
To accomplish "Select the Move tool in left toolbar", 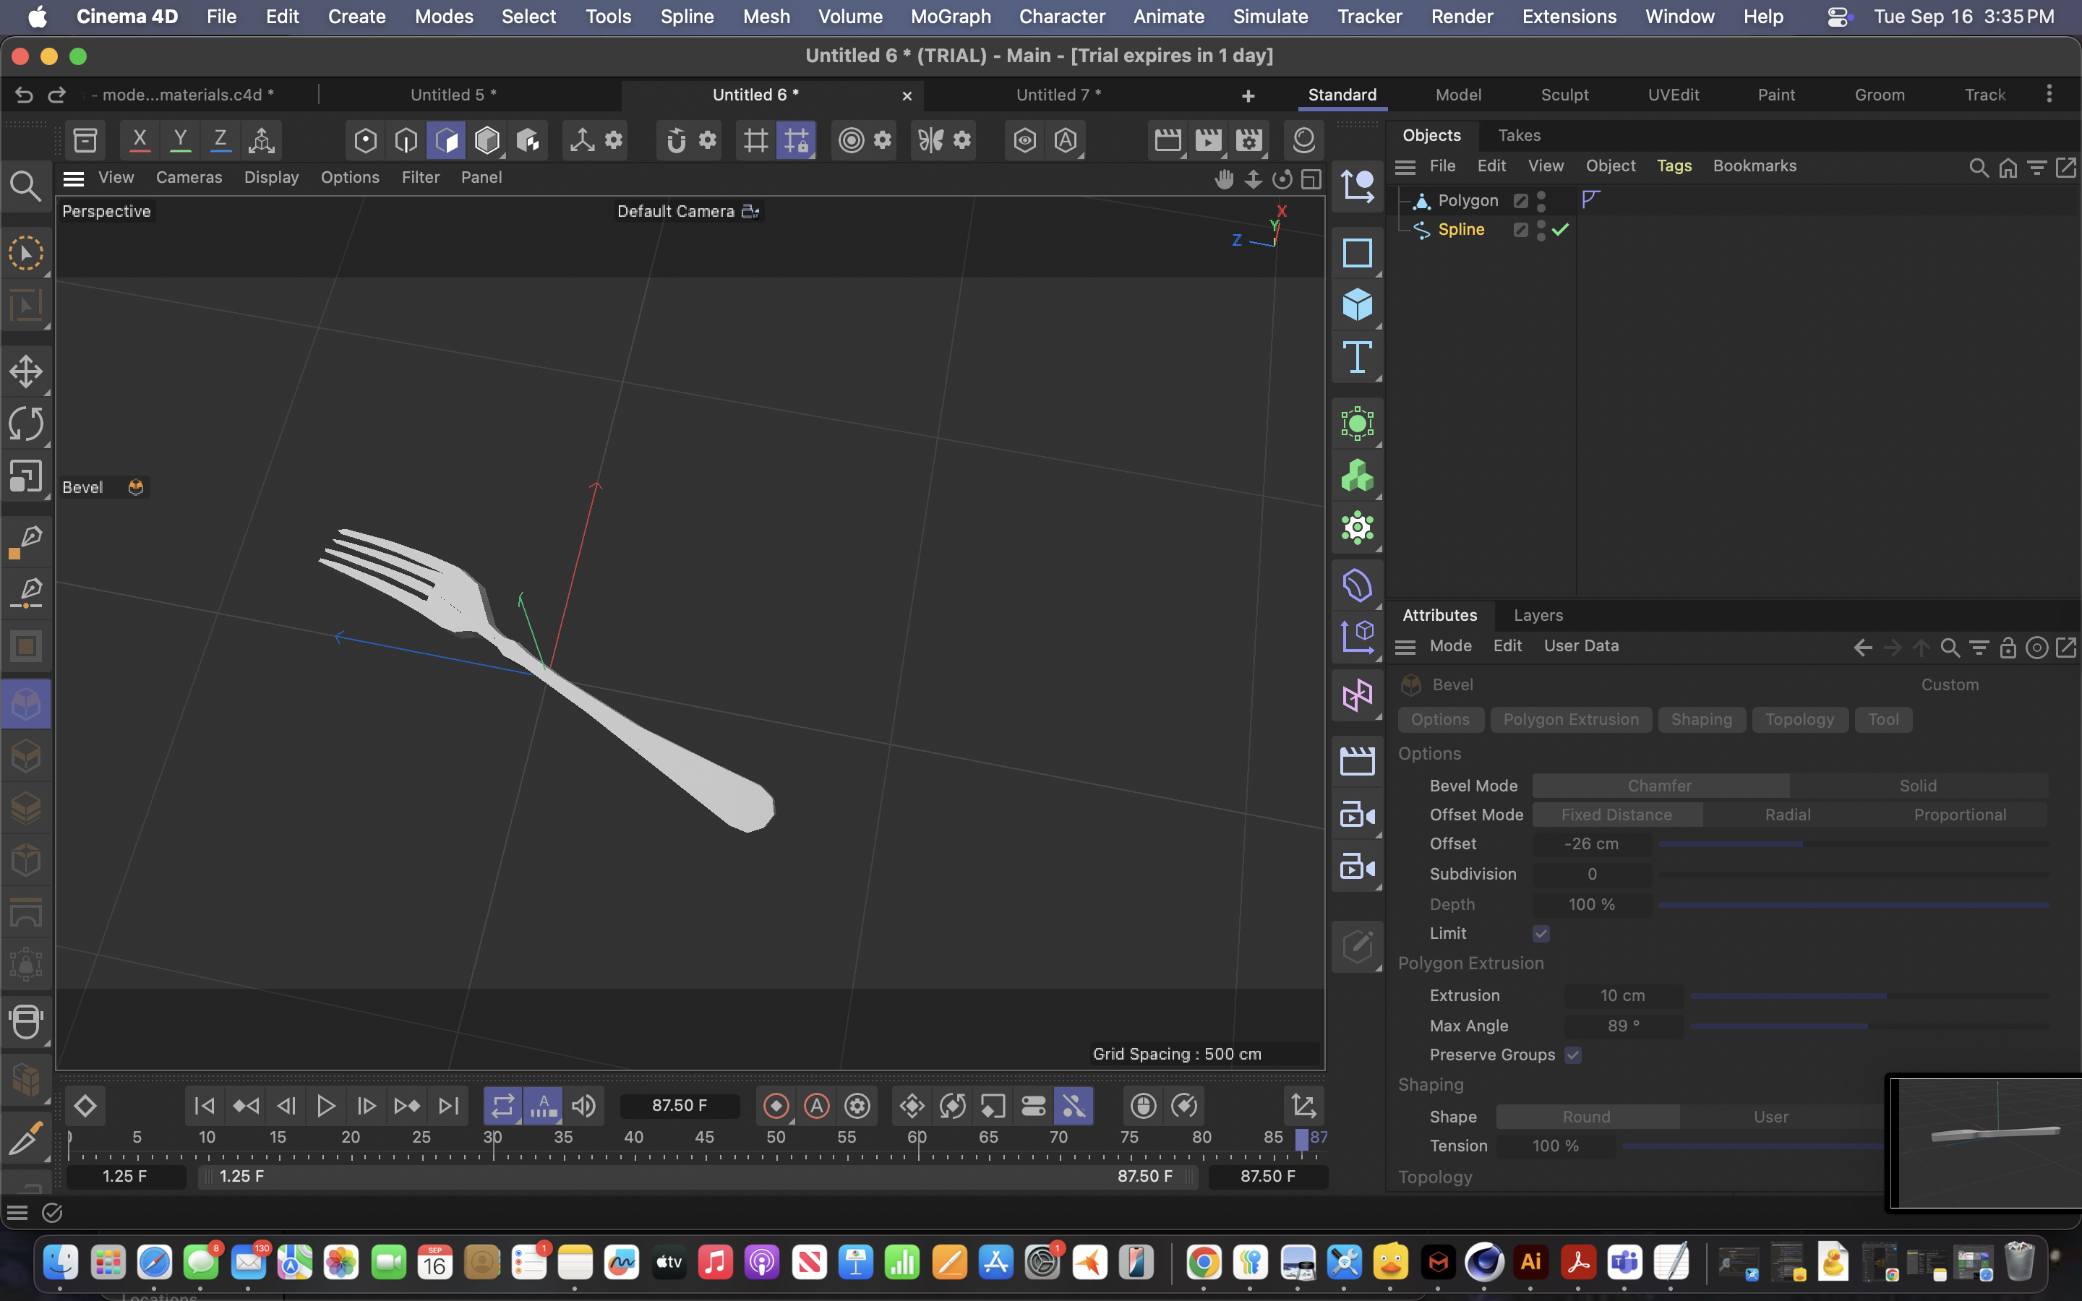I will (26, 372).
